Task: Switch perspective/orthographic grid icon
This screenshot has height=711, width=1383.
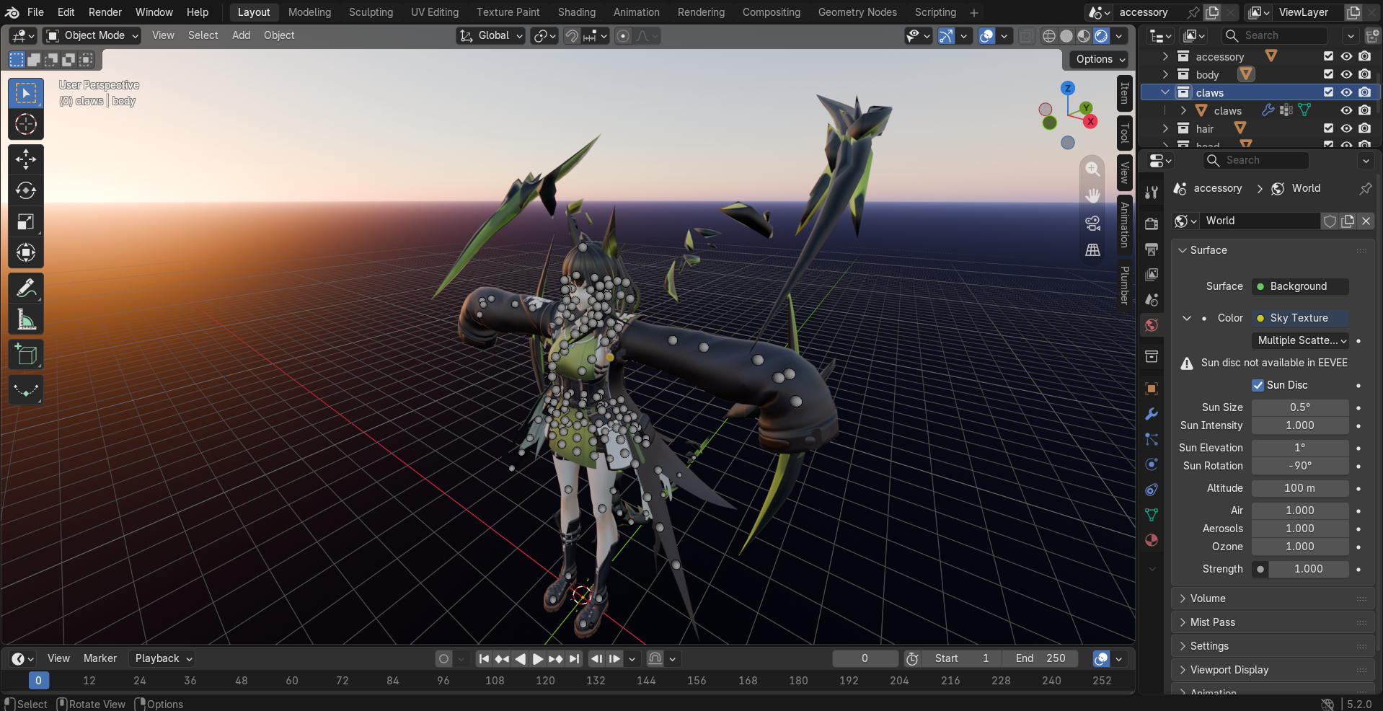Action: click(x=1092, y=249)
